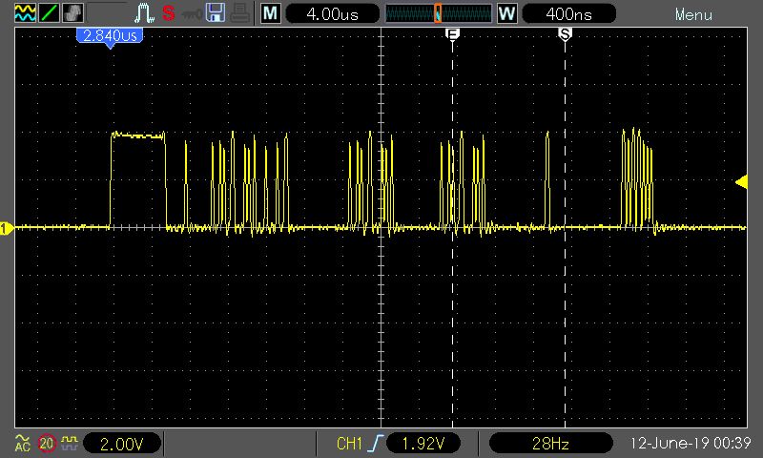Click the yellow waveform display icon

24,13
